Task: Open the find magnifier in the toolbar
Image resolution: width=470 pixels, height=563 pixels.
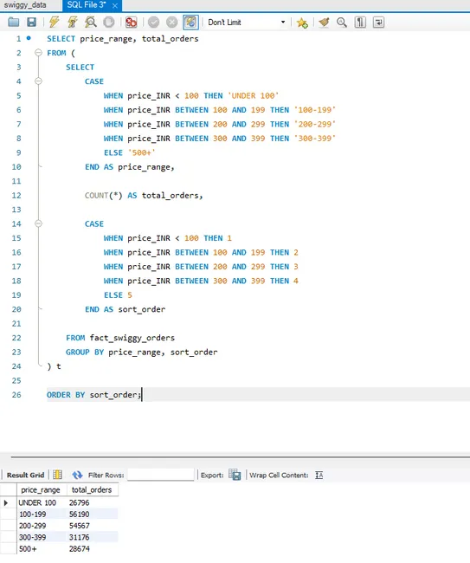Action: tap(342, 23)
